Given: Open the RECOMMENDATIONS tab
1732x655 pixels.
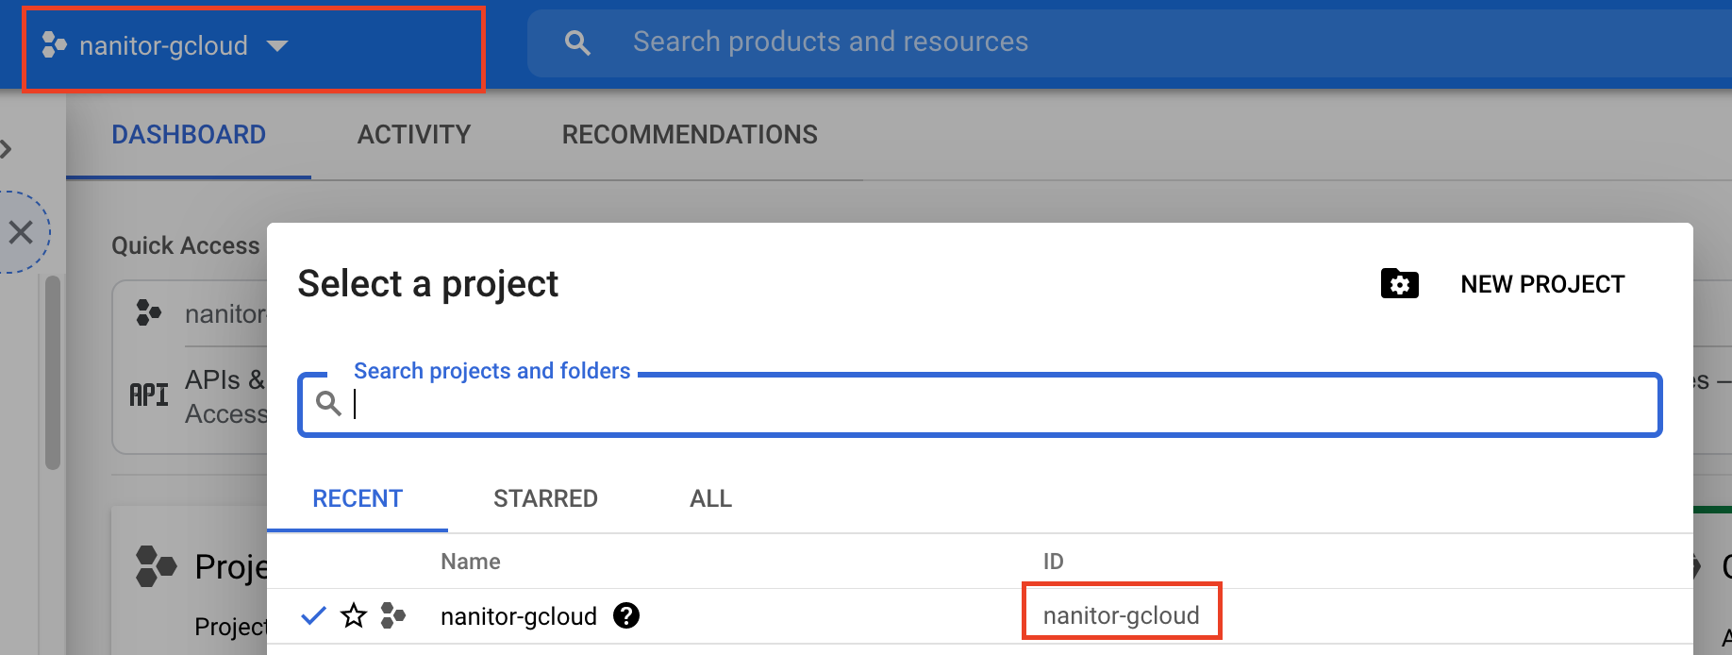Looking at the screenshot, I should [690, 135].
